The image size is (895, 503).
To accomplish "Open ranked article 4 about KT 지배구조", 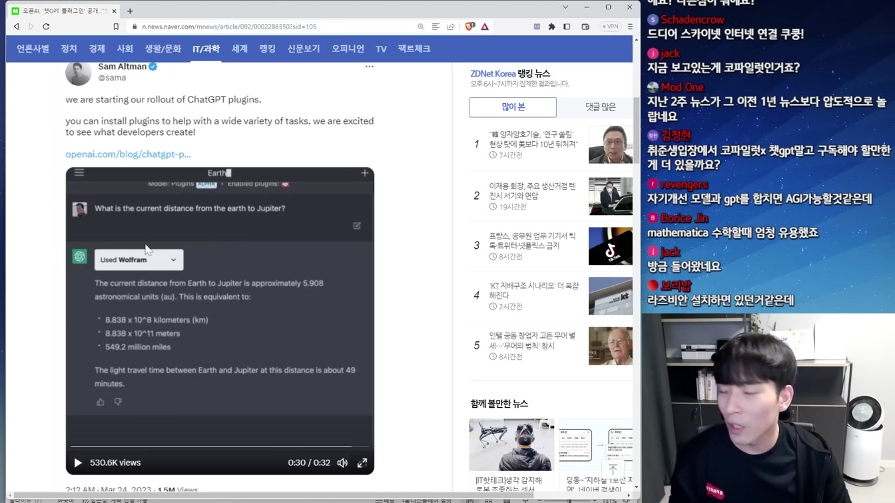I will (533, 291).
